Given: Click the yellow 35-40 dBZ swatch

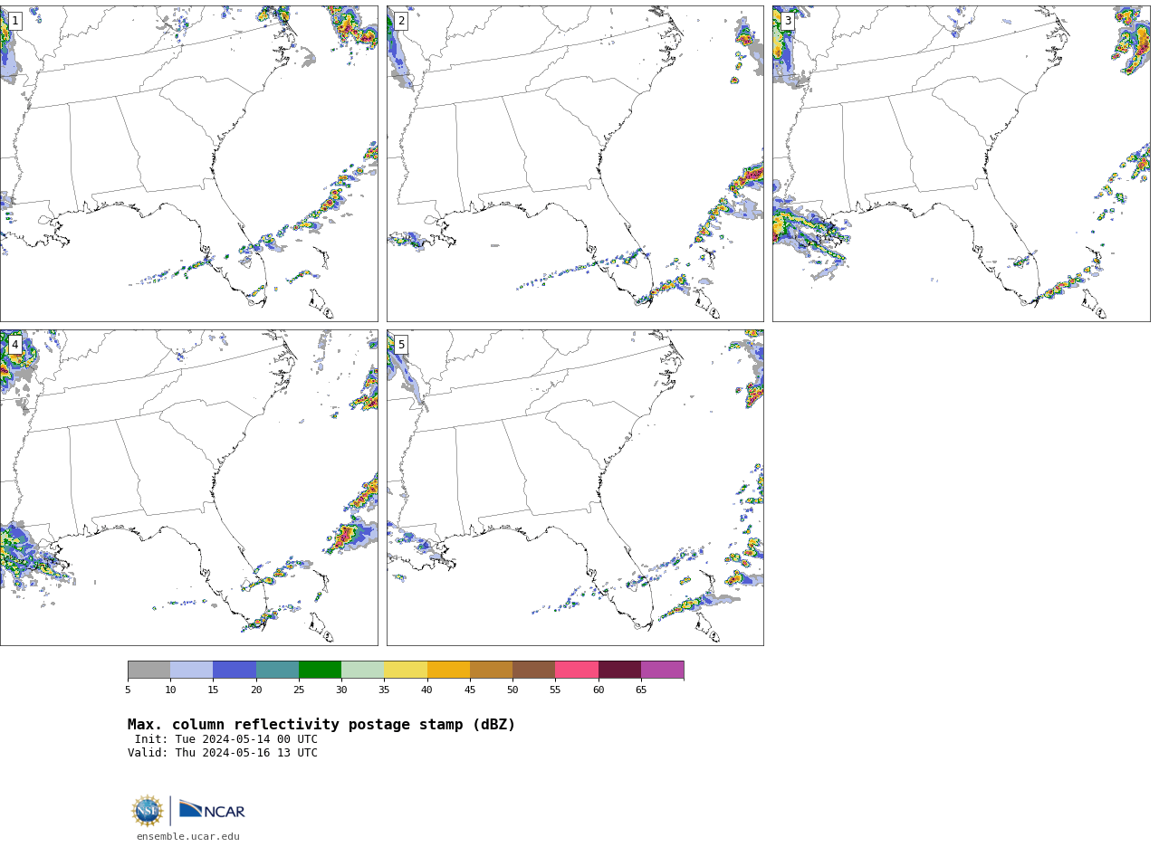Looking at the screenshot, I should click(406, 670).
